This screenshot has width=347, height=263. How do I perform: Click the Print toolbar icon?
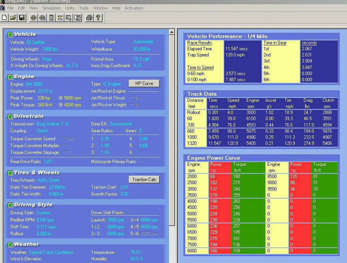(89, 18)
